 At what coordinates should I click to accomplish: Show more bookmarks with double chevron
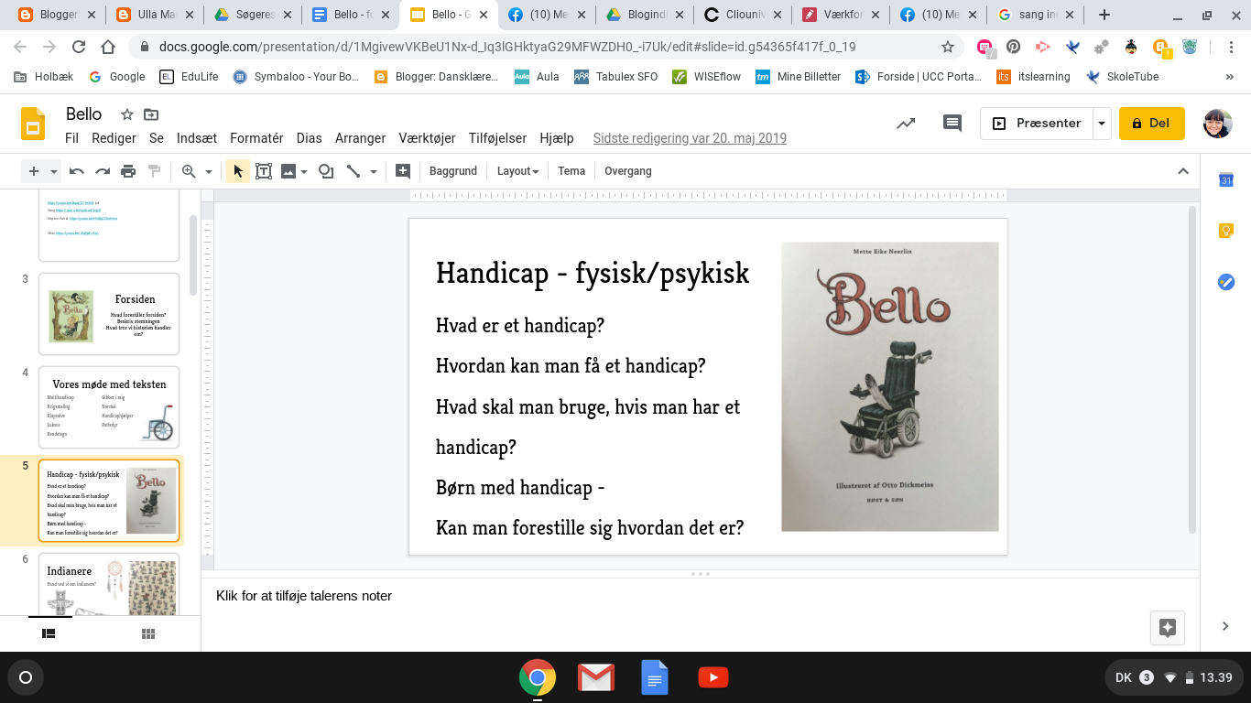1230,77
